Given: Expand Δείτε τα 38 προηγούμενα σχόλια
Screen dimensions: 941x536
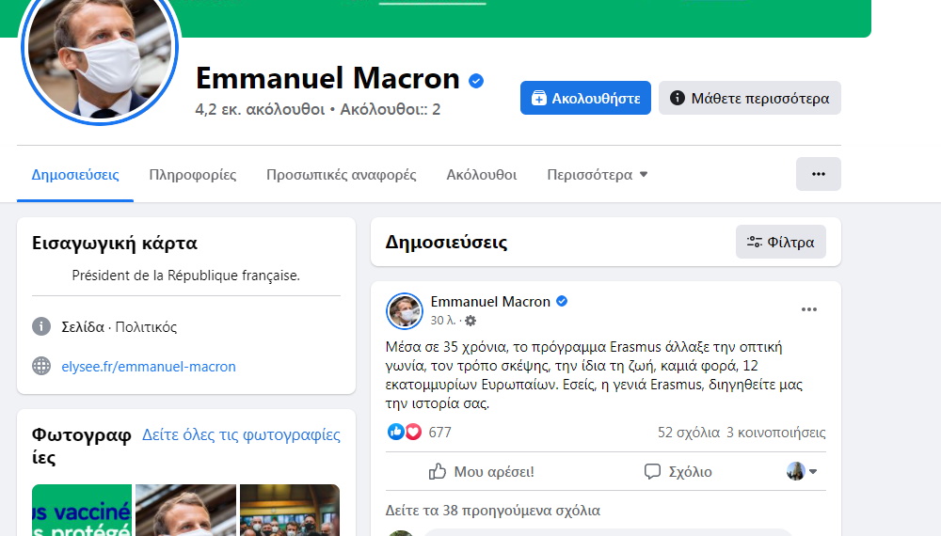Looking at the screenshot, I should [493, 511].
